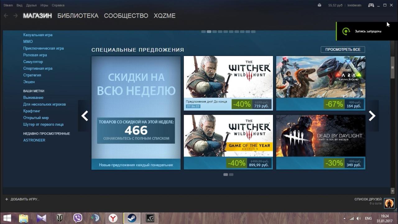Select second dot in top featured carousel
This screenshot has height=224, width=398.
(x=209, y=31)
